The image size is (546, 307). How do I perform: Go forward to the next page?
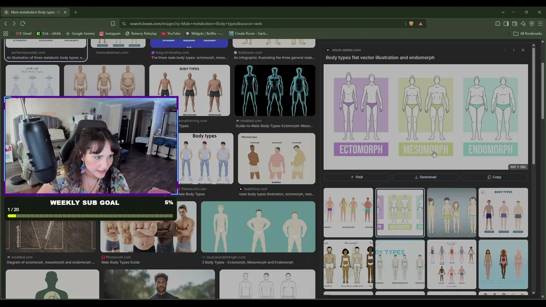pos(14,23)
